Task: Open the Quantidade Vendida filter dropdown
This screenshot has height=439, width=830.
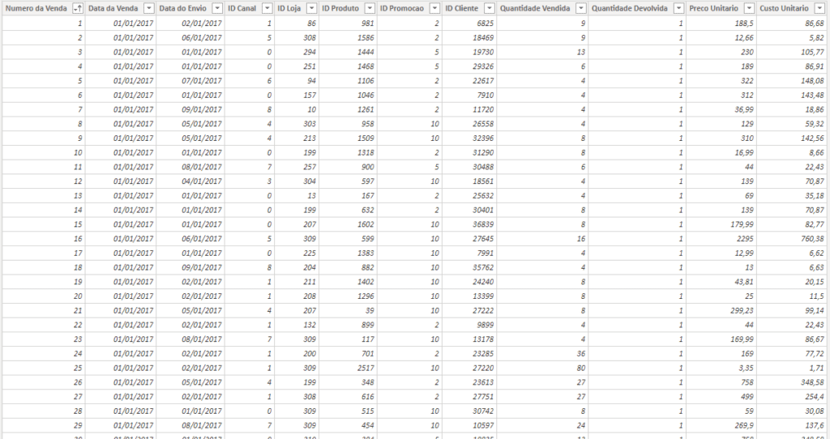Action: pos(581,8)
